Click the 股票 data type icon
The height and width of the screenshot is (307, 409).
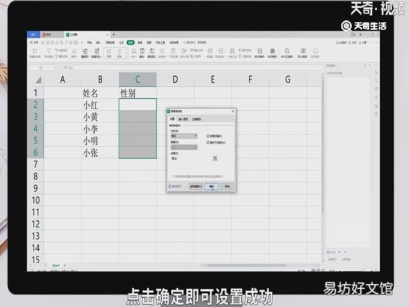point(109,53)
